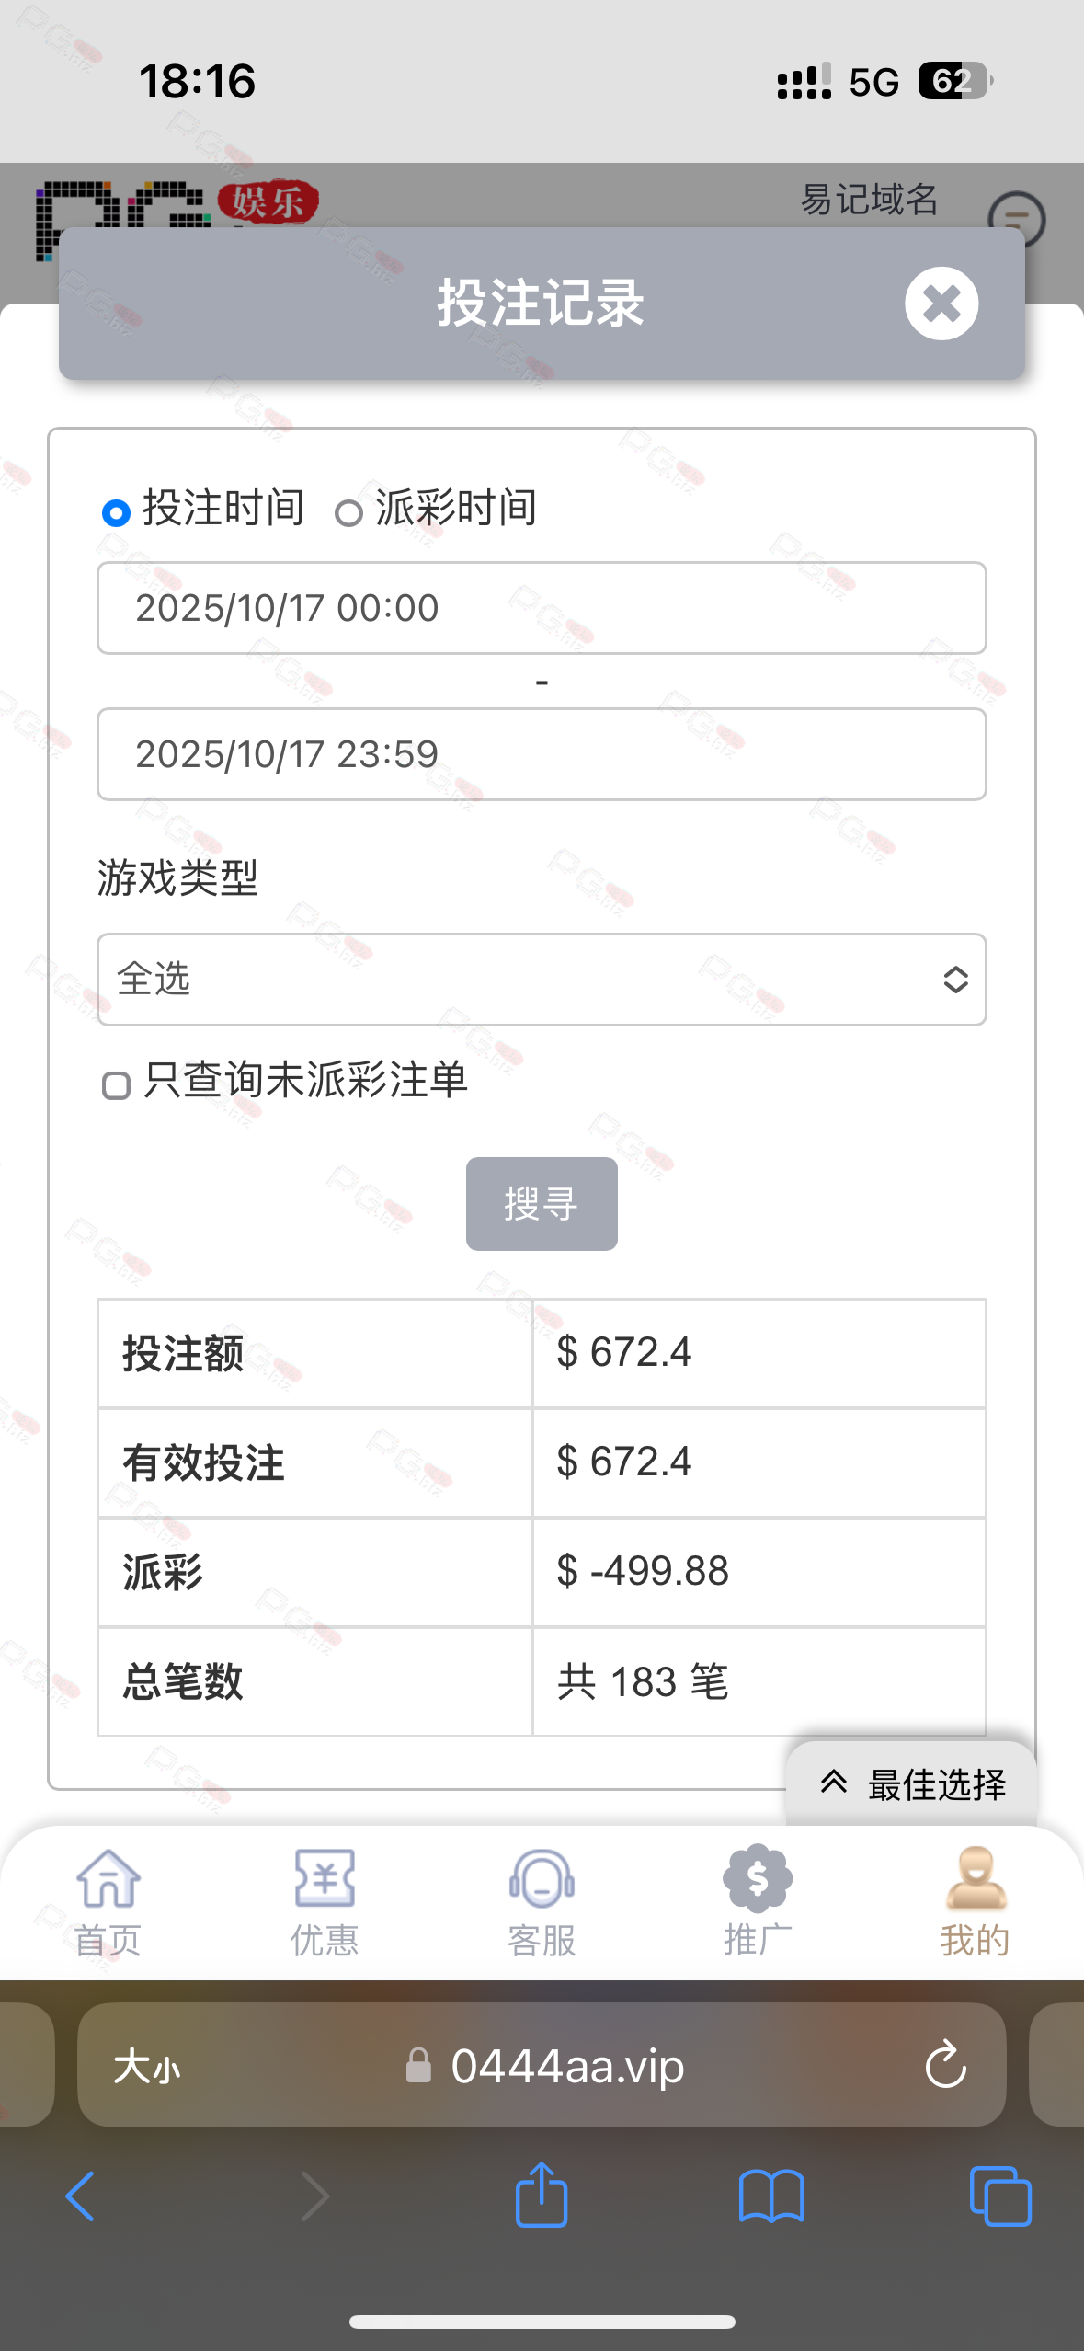Click the end date field 2025/10/17 23:59
Screen dimensions: 1084x2351
(x=542, y=754)
